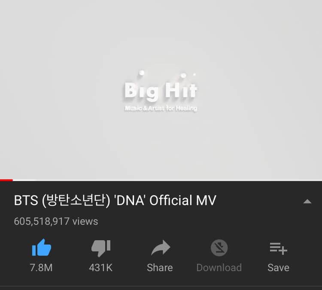Click the Save label
The height and width of the screenshot is (290, 322).
click(278, 268)
